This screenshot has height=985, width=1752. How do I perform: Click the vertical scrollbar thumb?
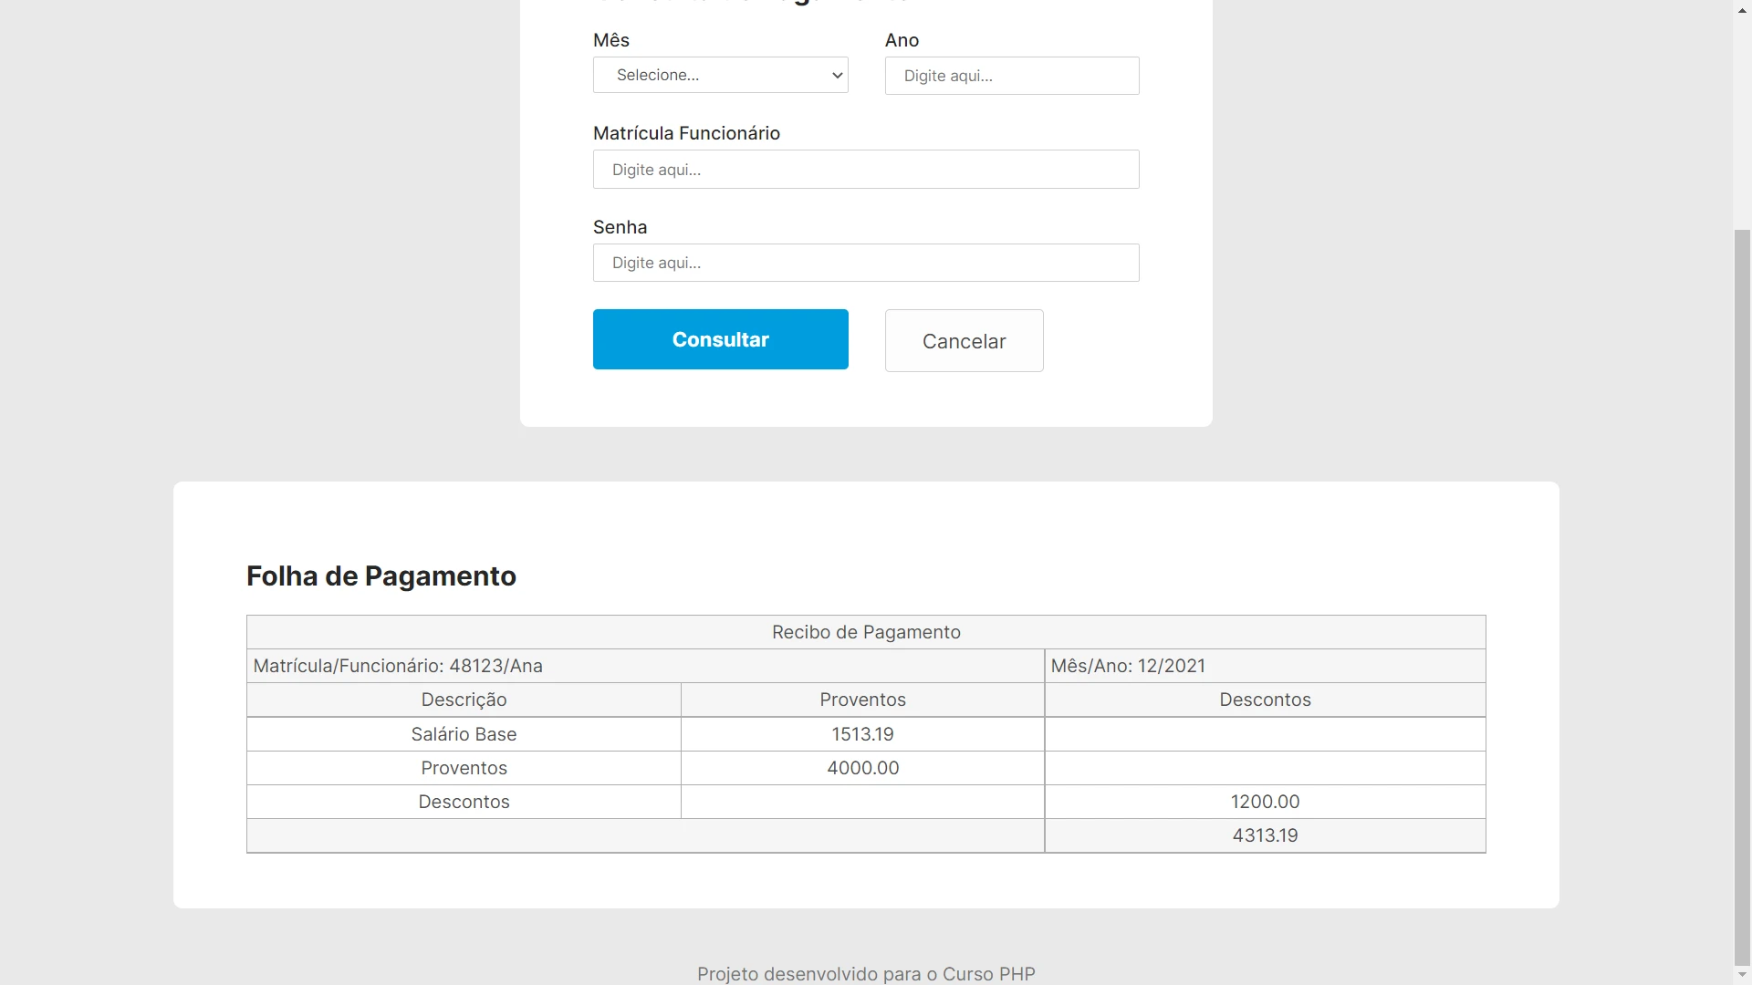pos(1742,597)
